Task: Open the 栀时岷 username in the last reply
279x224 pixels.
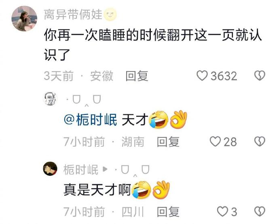Action: point(81,169)
